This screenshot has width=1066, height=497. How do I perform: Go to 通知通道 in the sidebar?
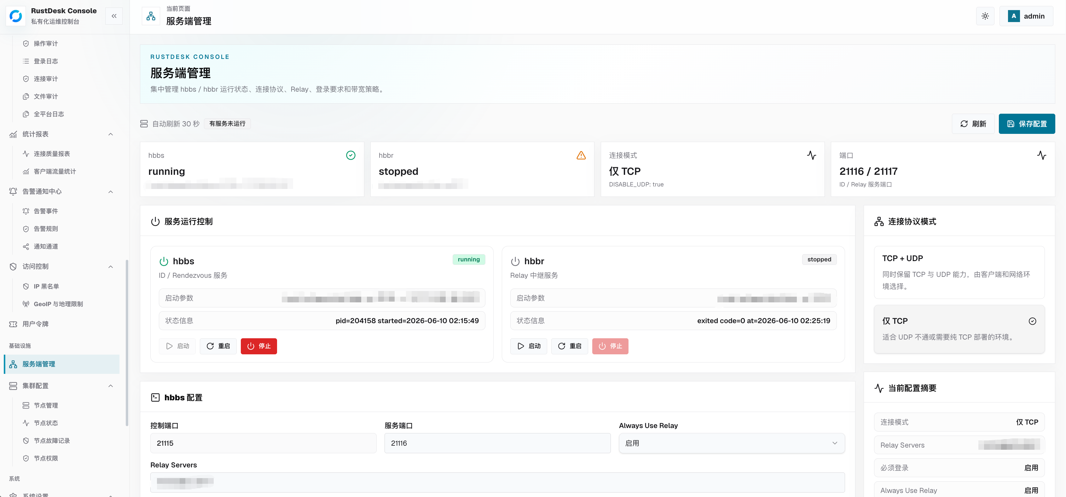tap(46, 246)
